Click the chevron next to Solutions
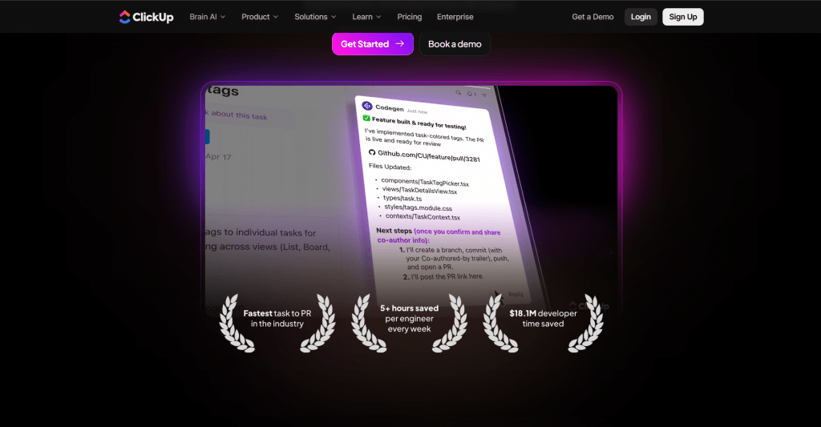This screenshot has height=427, width=821. 334,17
